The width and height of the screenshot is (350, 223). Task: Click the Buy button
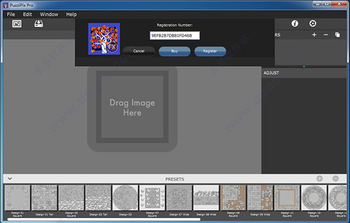[174, 51]
